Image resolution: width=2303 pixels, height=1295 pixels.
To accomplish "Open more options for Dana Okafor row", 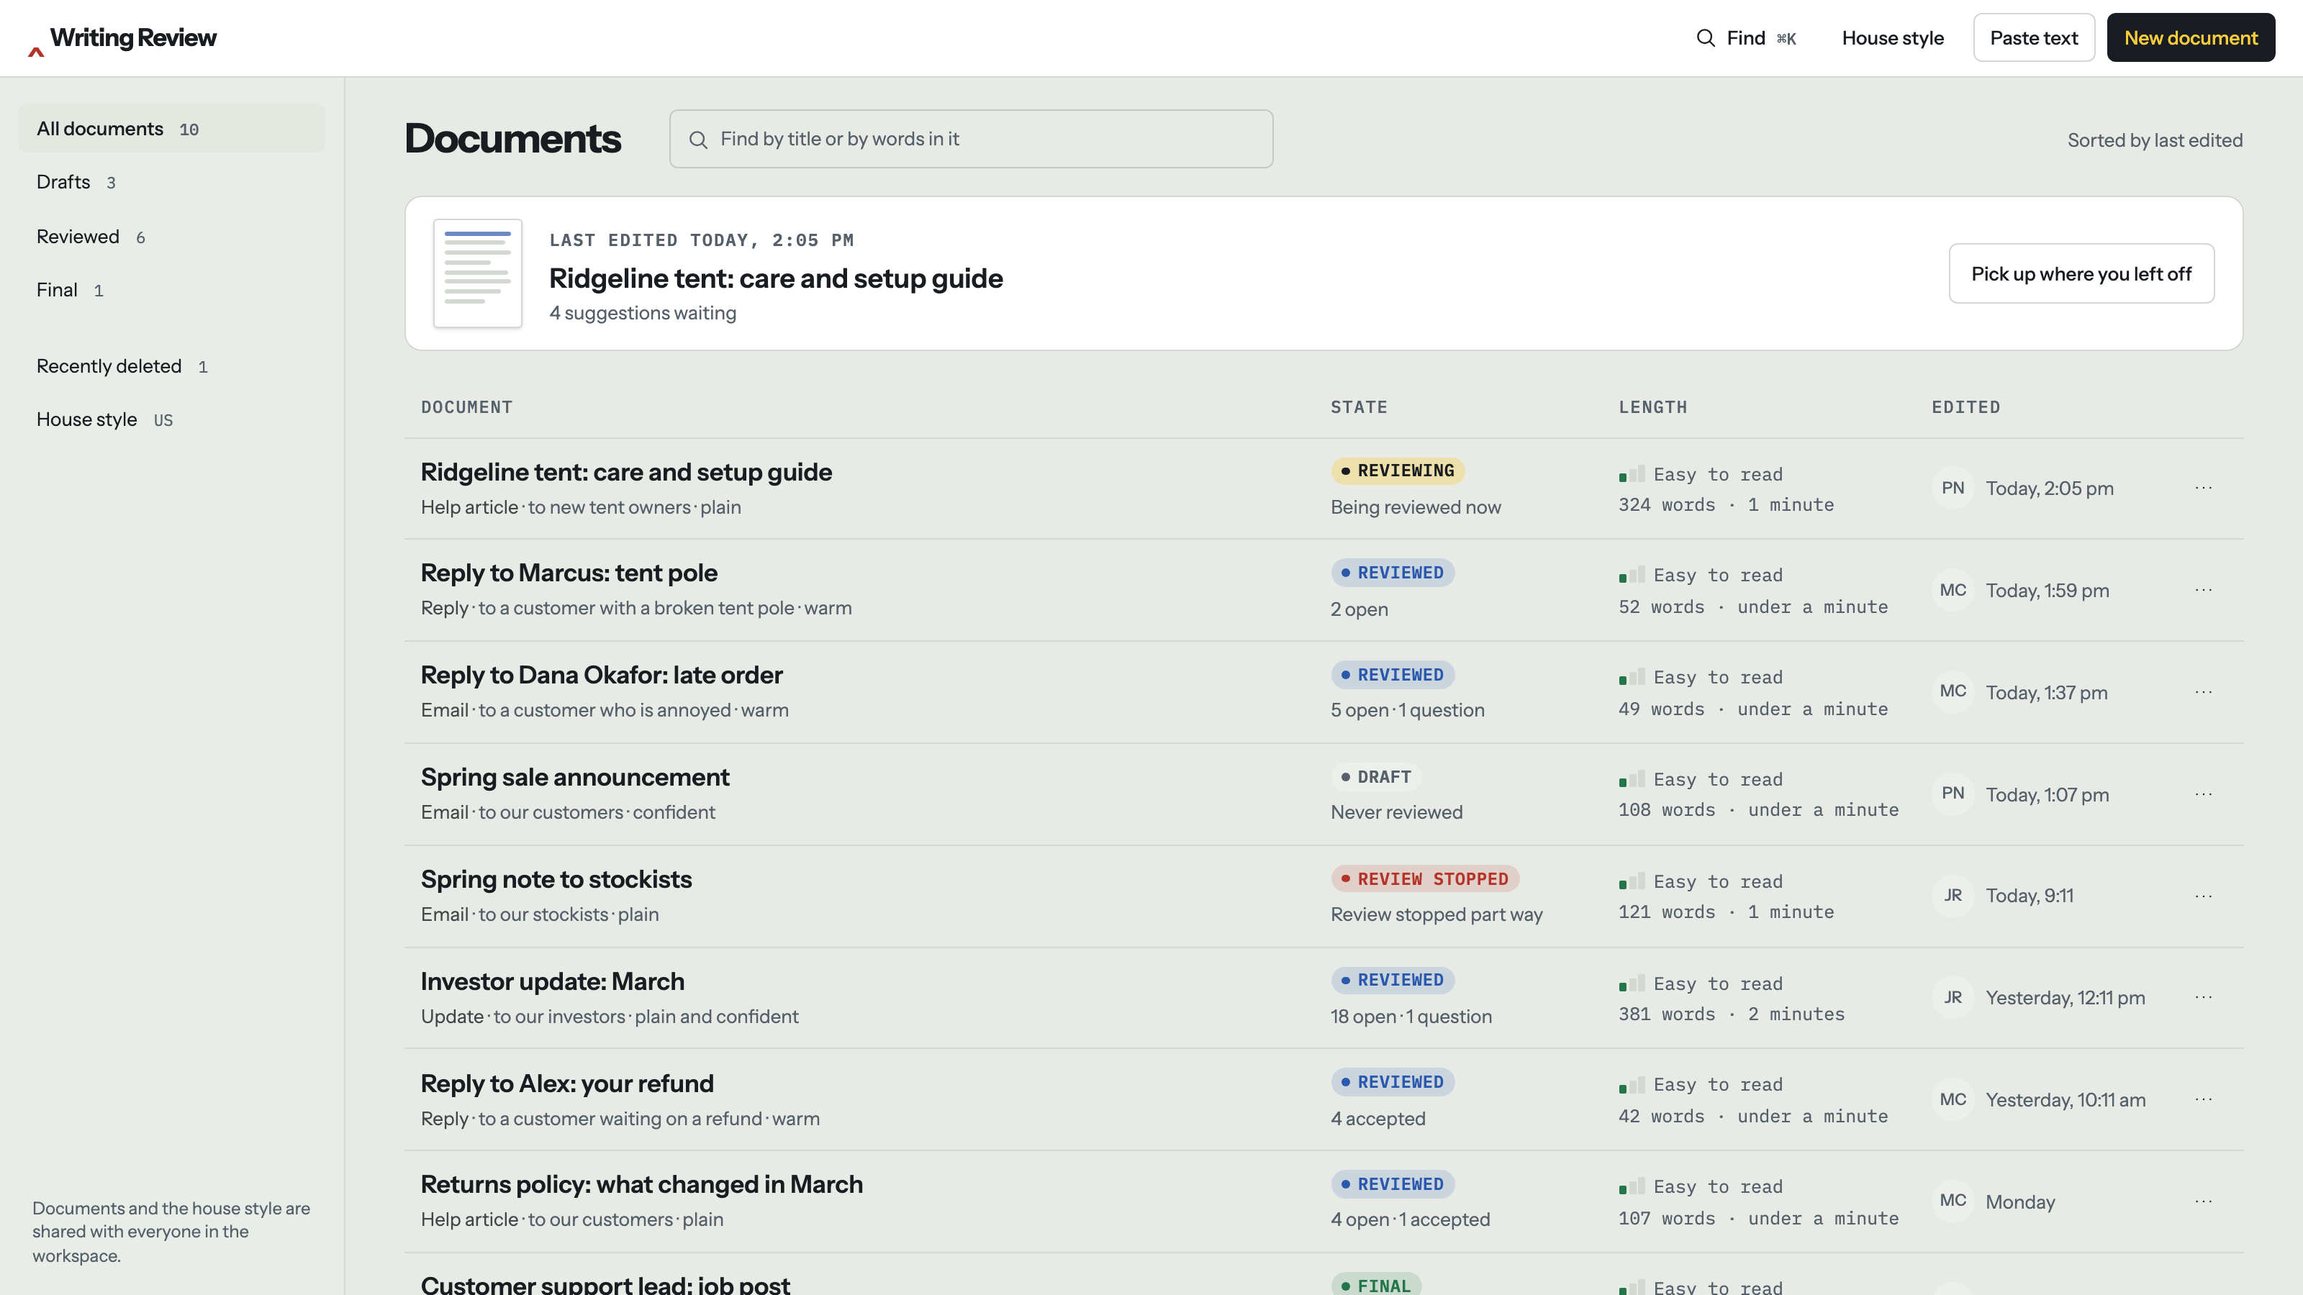I will coord(2203,691).
